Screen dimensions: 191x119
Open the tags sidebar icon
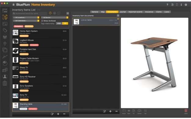pyautogui.click(x=5, y=30)
